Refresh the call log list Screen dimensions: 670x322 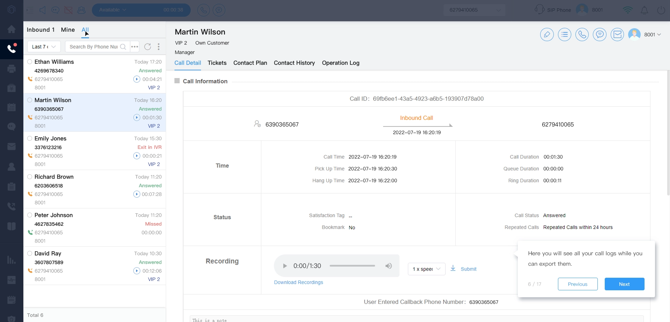[x=148, y=47]
